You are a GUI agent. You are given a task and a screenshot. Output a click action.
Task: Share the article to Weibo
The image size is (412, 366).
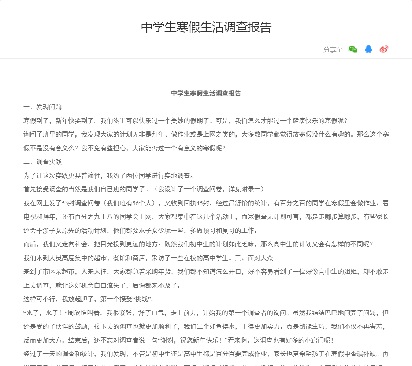click(384, 49)
